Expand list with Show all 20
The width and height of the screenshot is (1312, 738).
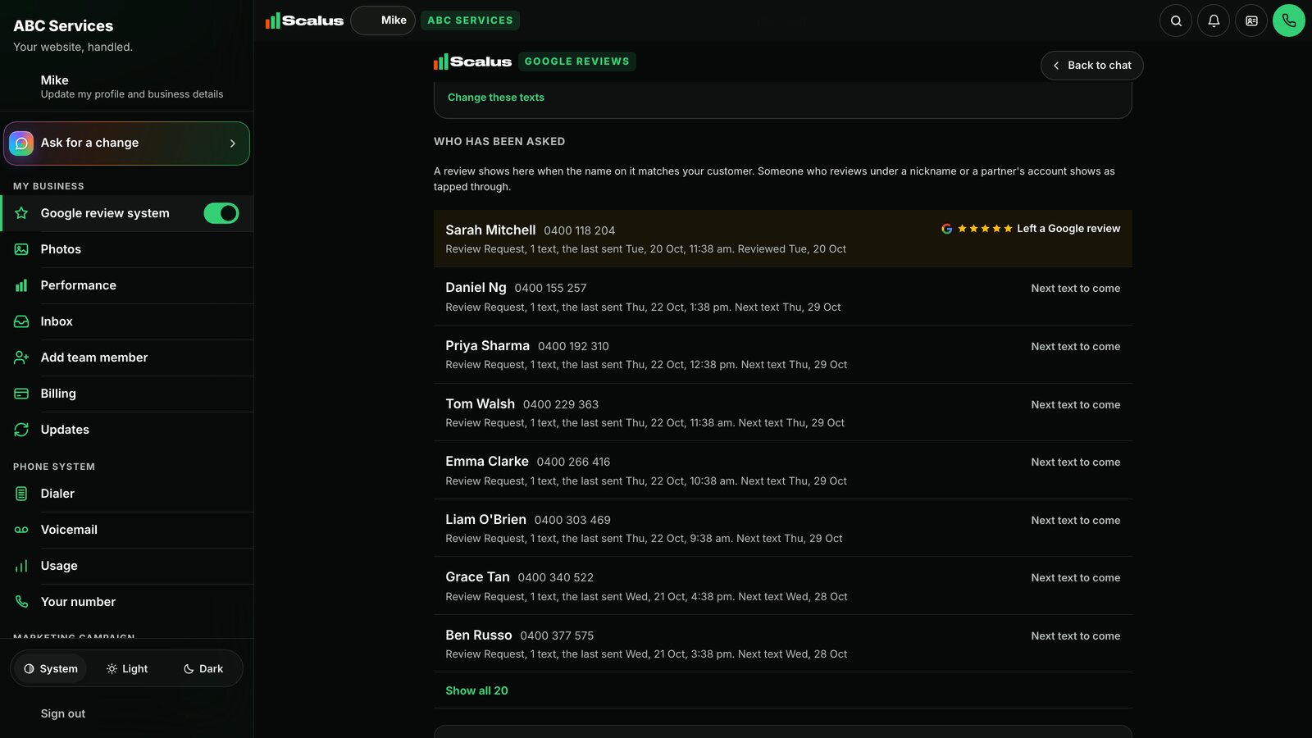coord(476,690)
